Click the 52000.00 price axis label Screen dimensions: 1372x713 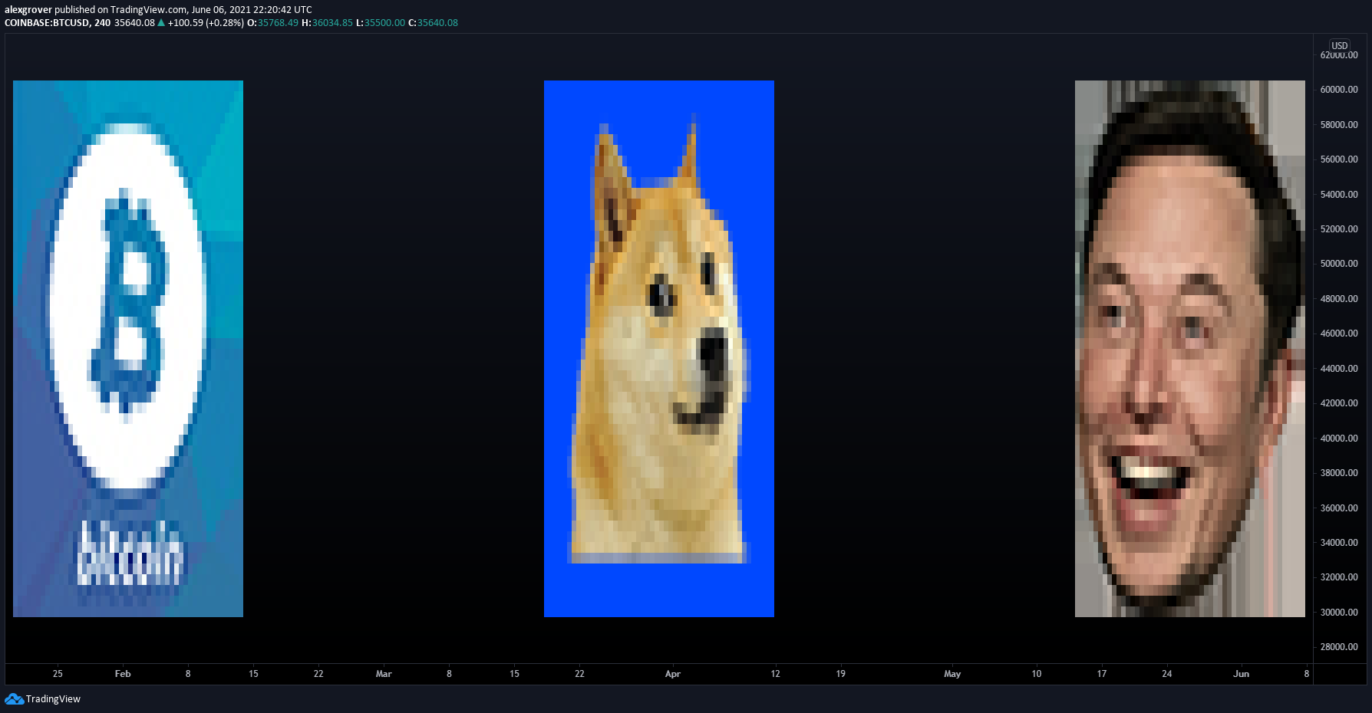[x=1339, y=229]
